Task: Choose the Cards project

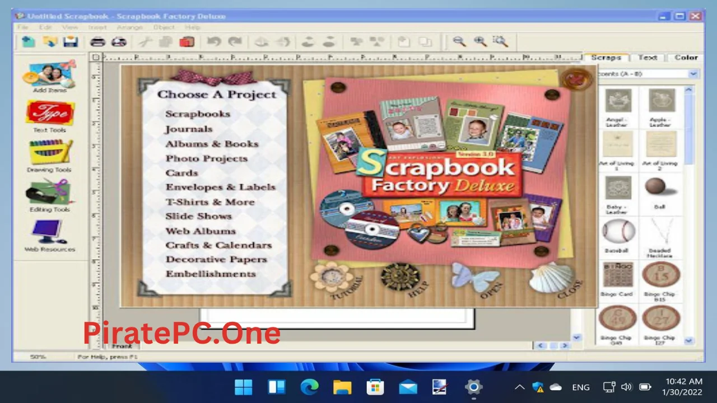Action: coord(181,173)
